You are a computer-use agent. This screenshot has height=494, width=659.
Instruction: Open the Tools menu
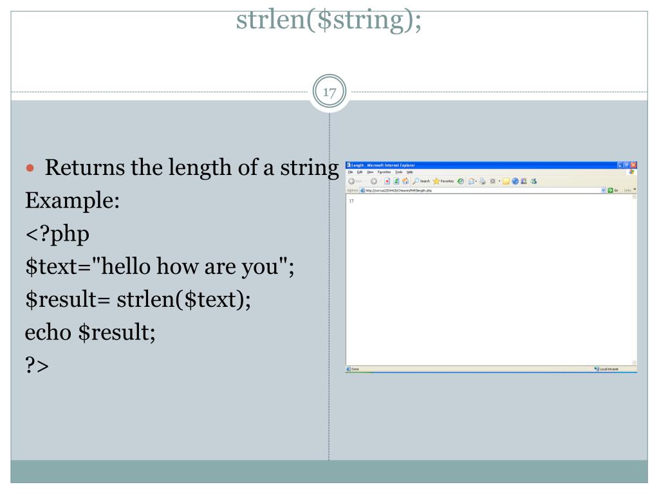pyautogui.click(x=399, y=172)
